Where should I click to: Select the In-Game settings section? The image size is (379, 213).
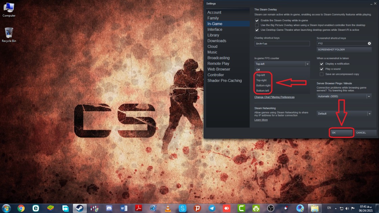coord(228,24)
